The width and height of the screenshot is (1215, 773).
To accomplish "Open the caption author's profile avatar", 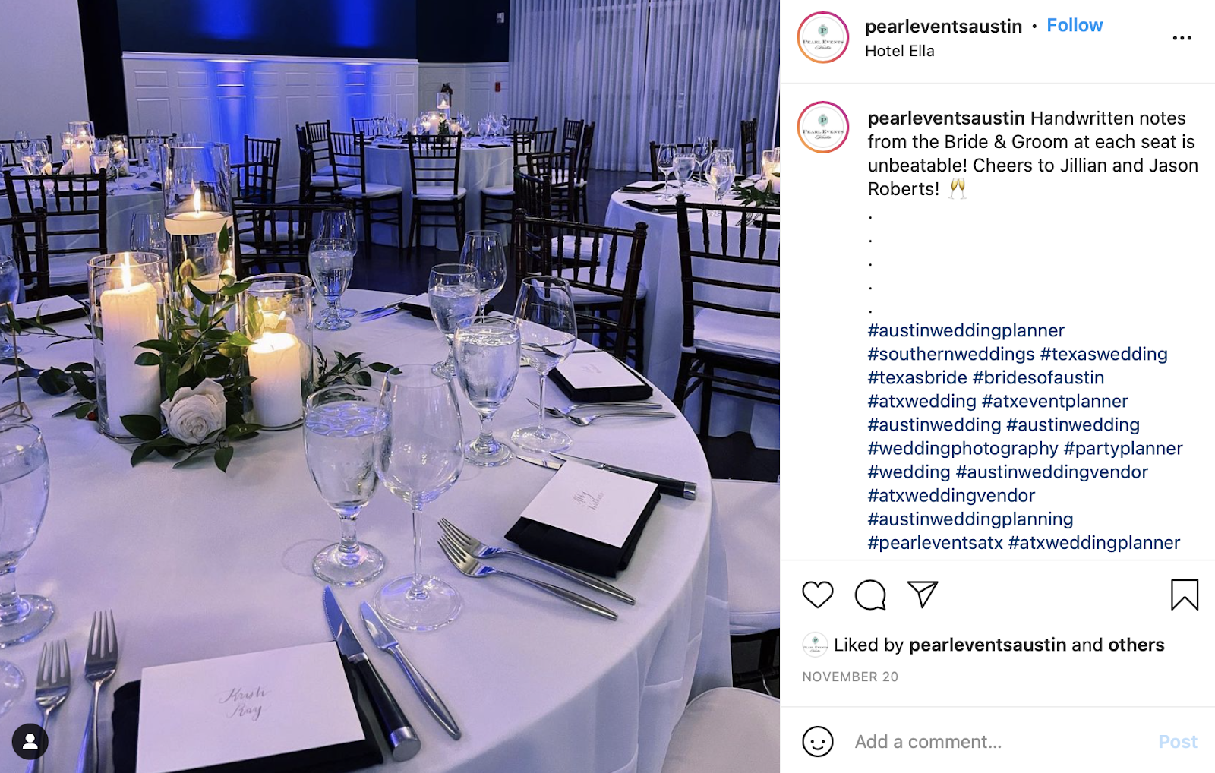I will 823,128.
